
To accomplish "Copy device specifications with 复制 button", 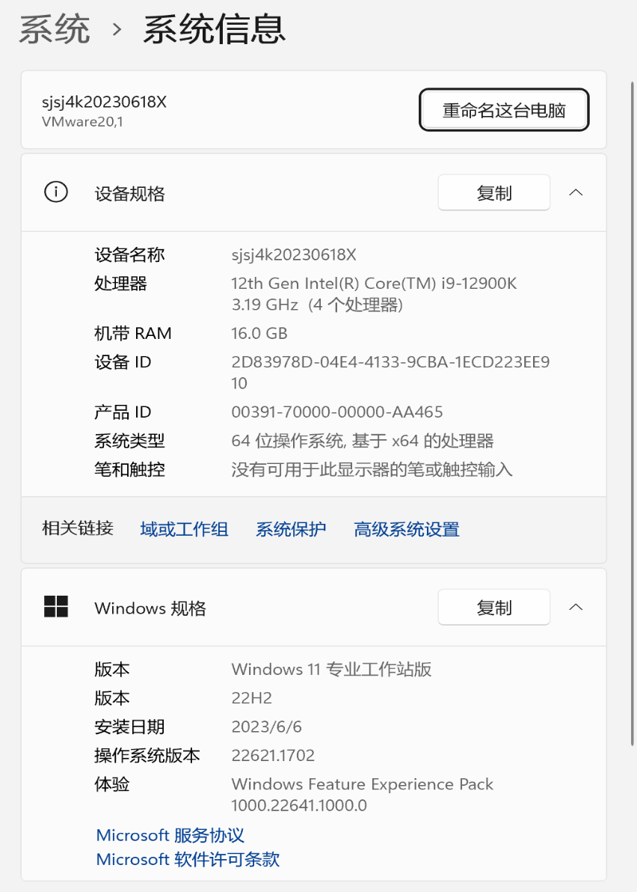I will tap(493, 193).
